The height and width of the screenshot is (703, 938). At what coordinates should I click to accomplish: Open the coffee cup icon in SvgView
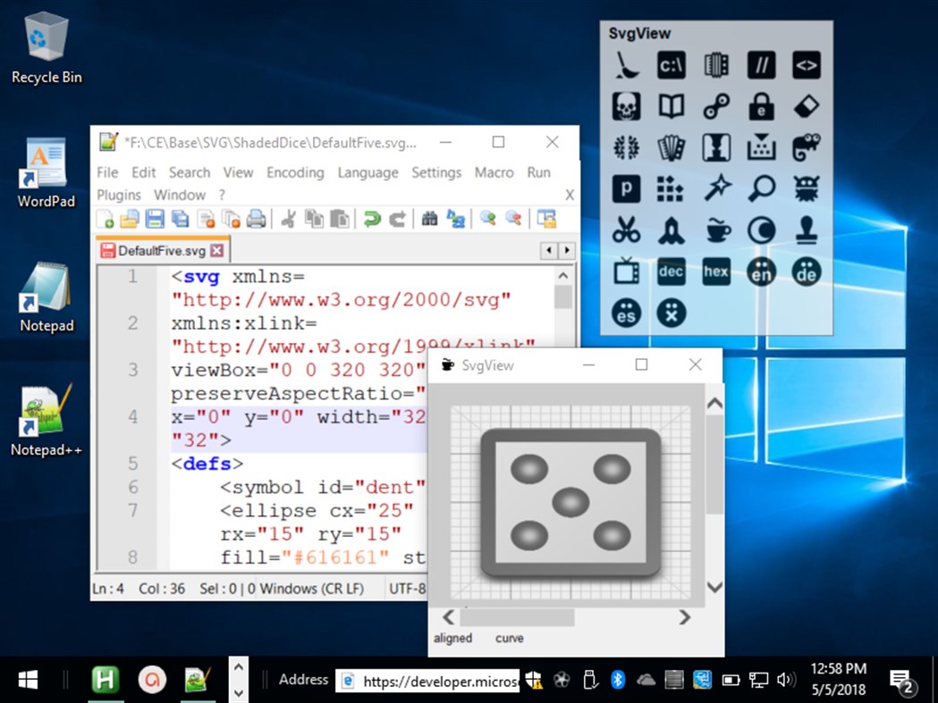point(715,230)
